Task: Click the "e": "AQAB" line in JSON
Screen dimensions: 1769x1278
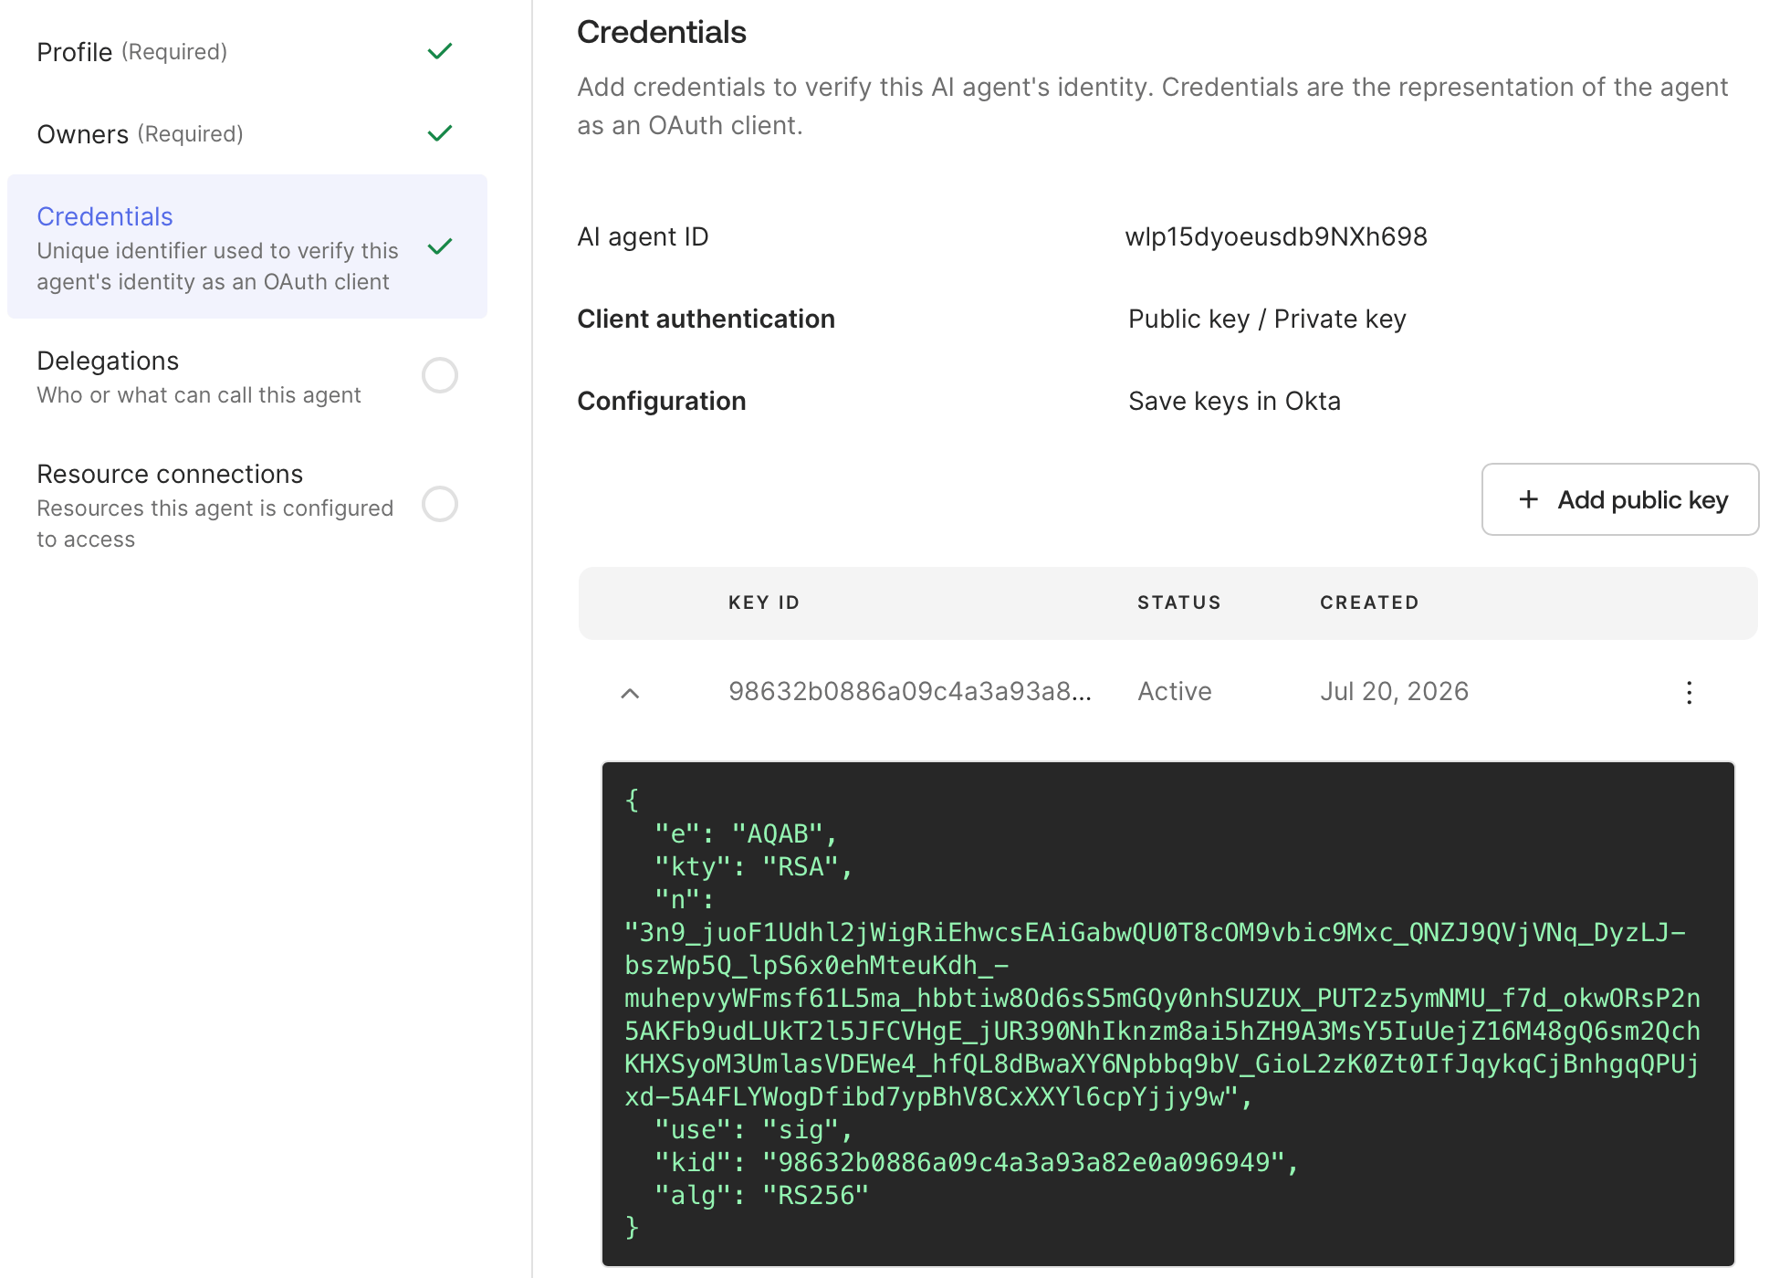Action: click(x=746, y=833)
